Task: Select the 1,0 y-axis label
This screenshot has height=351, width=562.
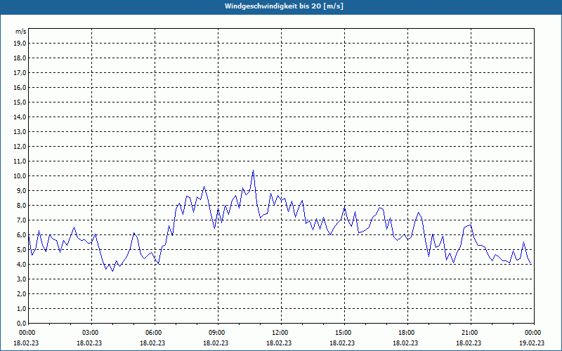Action: click(21, 309)
